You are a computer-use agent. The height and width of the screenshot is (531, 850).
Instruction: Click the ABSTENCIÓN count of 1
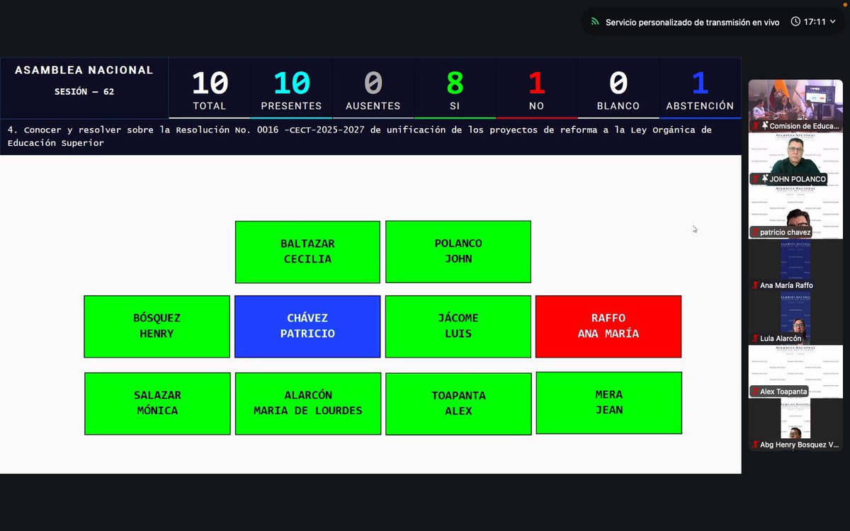[x=700, y=84]
